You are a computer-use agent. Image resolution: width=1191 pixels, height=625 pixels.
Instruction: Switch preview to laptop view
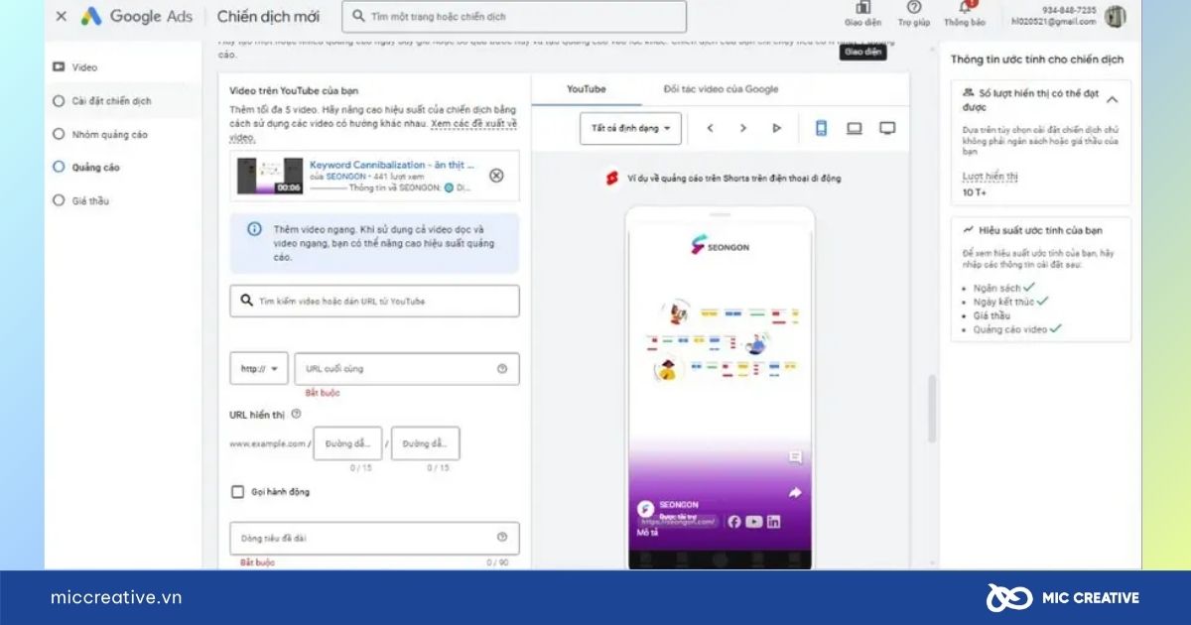coord(854,127)
